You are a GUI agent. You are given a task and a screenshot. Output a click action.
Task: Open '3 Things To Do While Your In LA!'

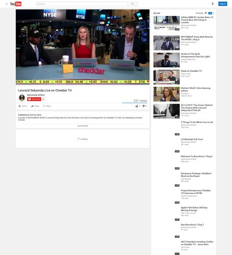pyautogui.click(x=197, y=122)
